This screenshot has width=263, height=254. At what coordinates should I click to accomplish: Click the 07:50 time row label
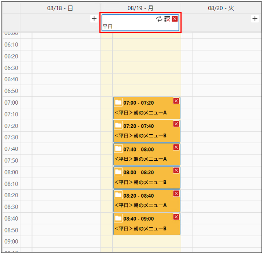(x=11, y=160)
